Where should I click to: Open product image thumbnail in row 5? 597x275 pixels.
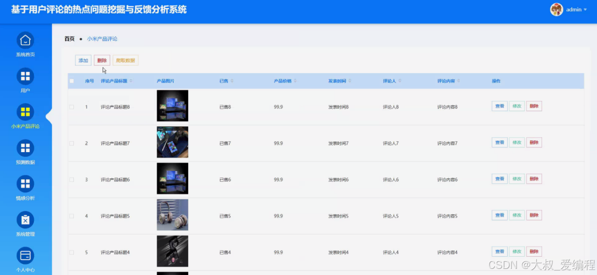coord(172,251)
